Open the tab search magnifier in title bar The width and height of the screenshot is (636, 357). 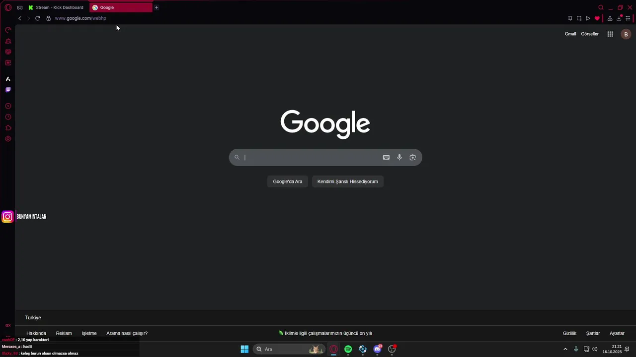(x=601, y=7)
